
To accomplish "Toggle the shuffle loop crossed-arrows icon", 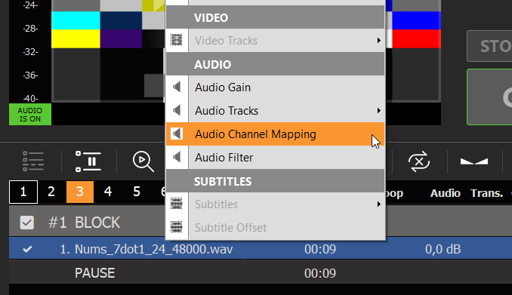I will click(x=419, y=161).
